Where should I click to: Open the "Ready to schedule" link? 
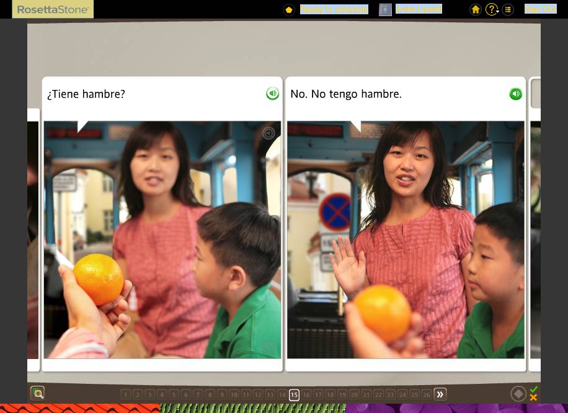[x=334, y=9]
